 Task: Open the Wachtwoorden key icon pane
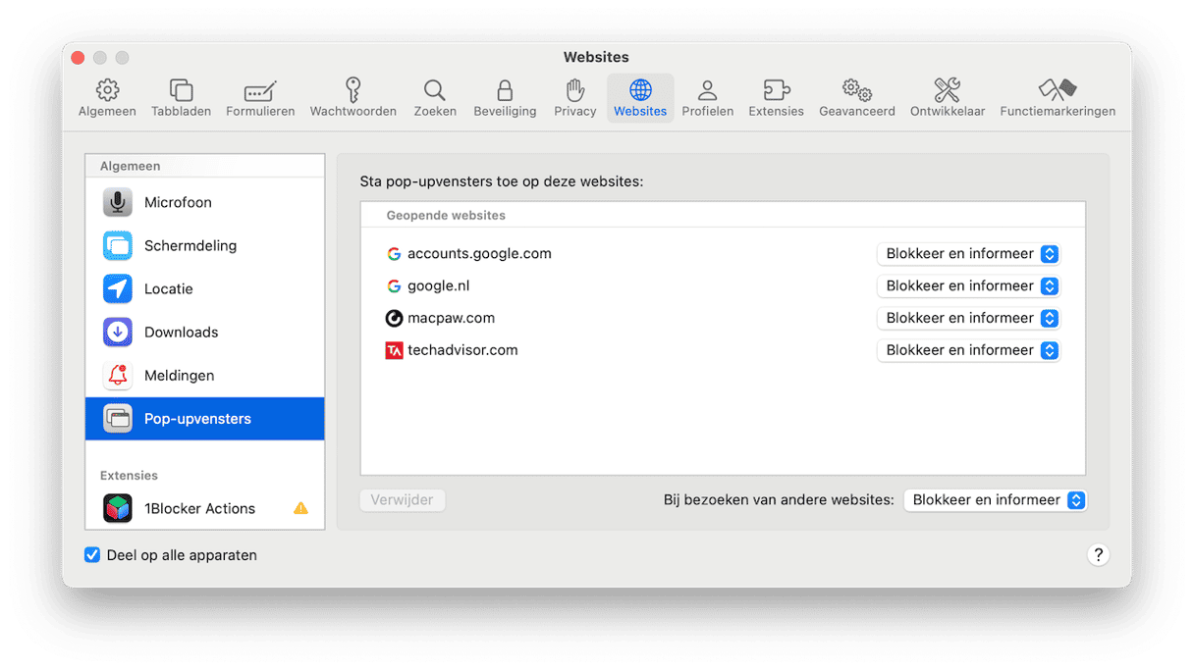(353, 98)
